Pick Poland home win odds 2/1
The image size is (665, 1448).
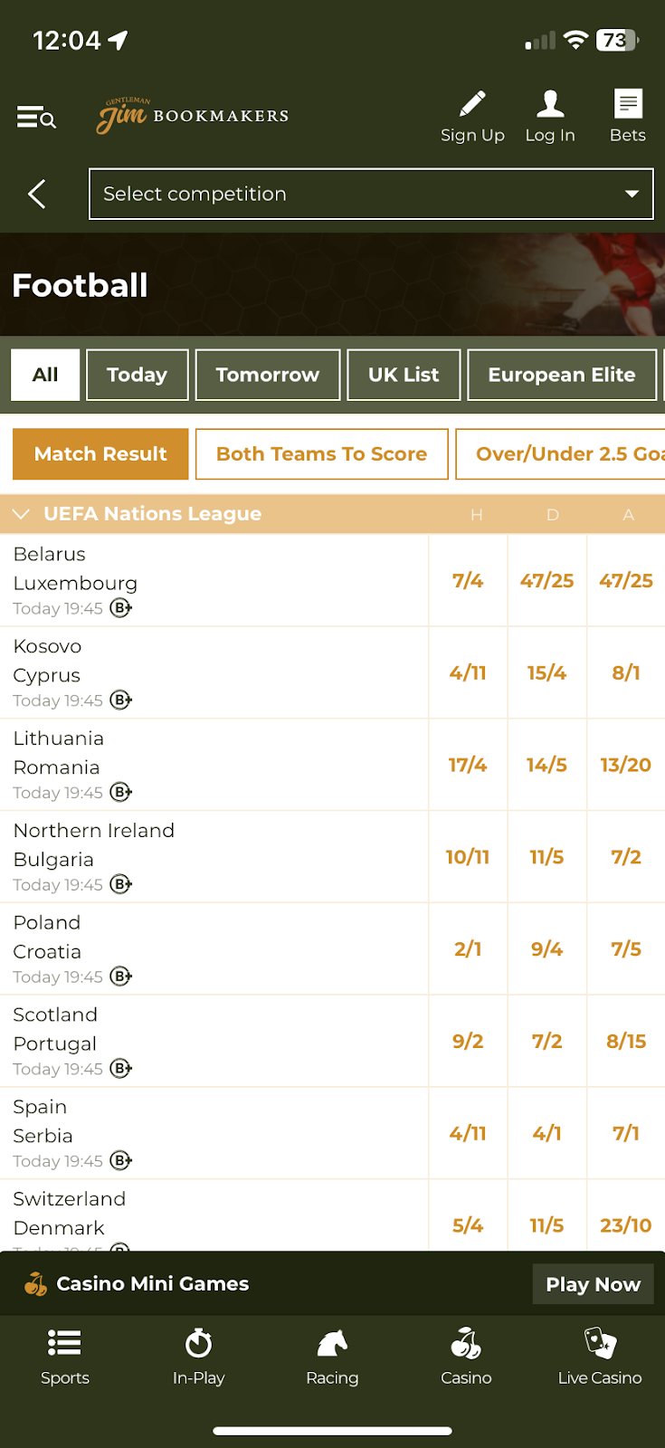pos(468,949)
